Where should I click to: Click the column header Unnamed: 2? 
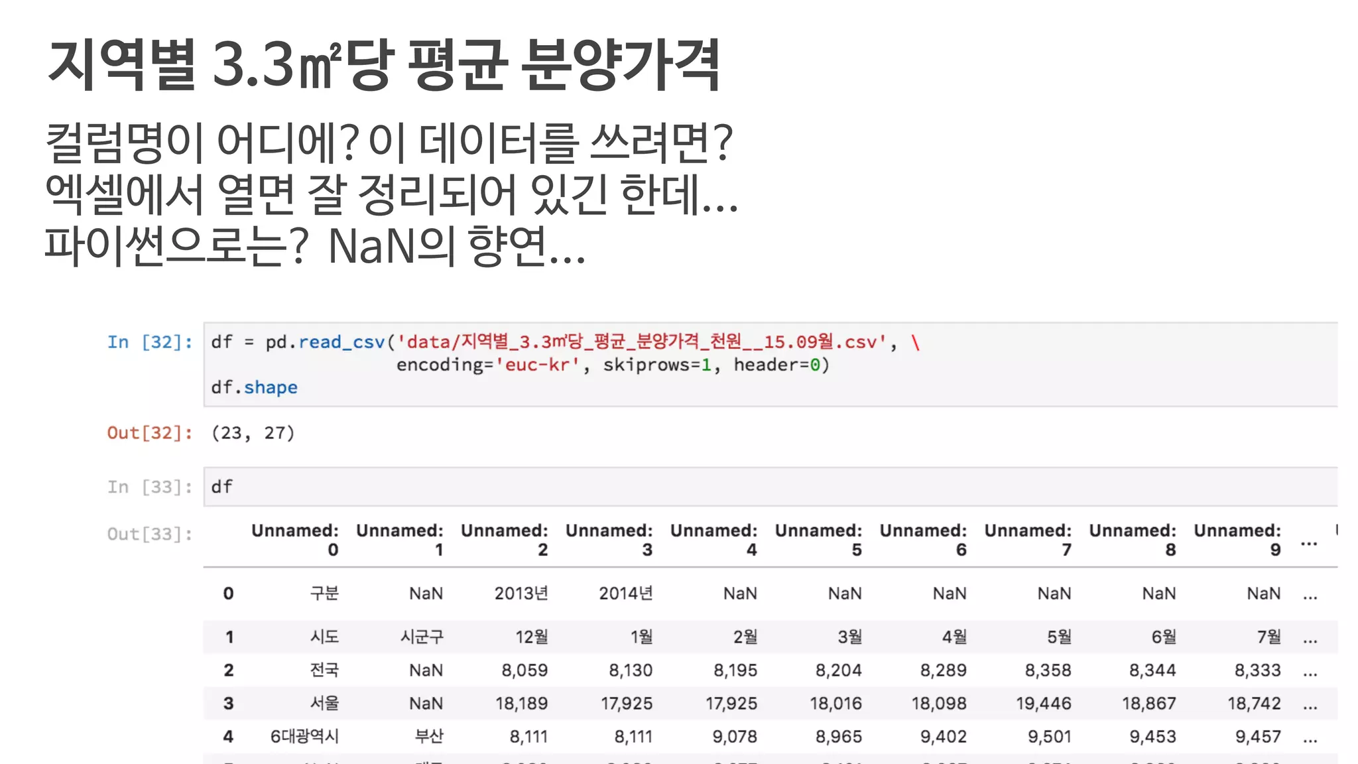(x=505, y=540)
